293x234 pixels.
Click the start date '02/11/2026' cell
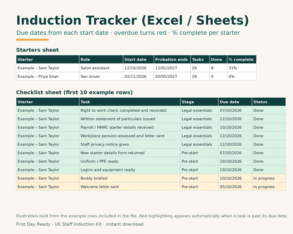pyautogui.click(x=139, y=76)
